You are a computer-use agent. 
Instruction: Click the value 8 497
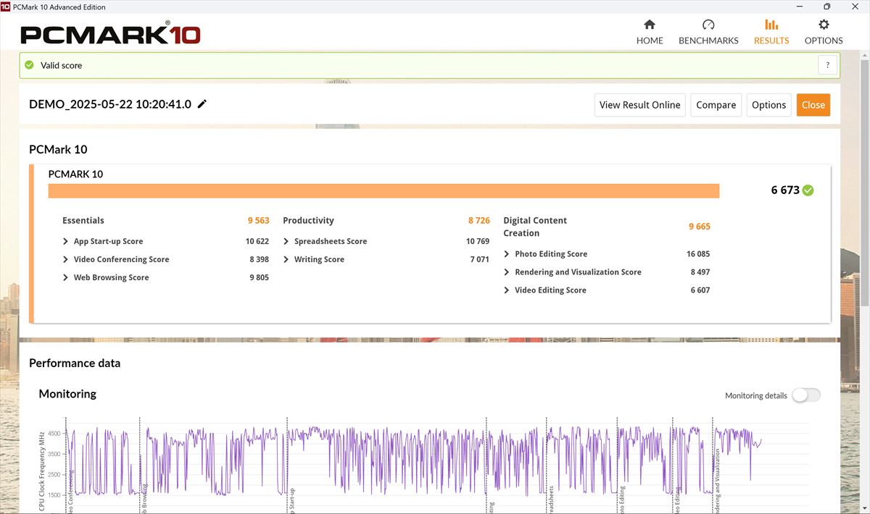[x=700, y=272]
